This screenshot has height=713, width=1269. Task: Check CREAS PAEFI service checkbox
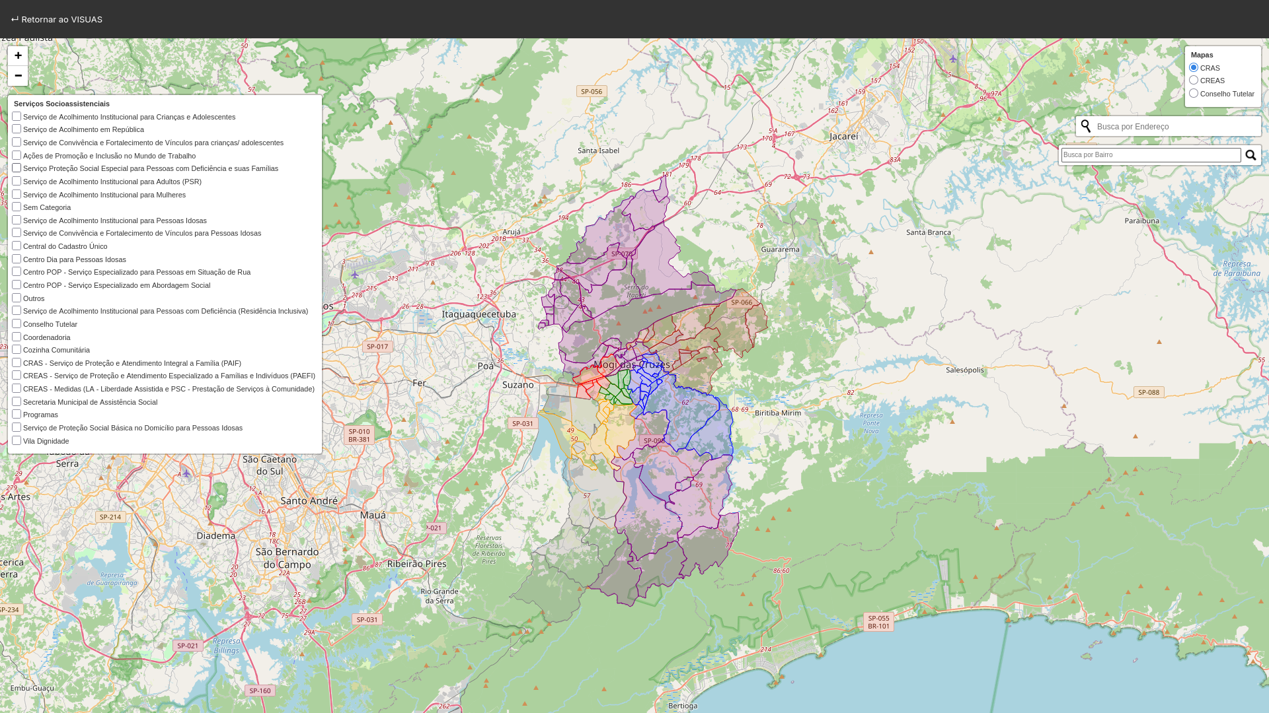(x=17, y=375)
